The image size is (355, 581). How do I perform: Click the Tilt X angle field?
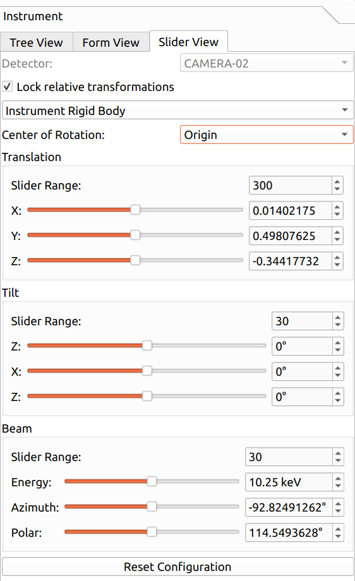coord(302,371)
